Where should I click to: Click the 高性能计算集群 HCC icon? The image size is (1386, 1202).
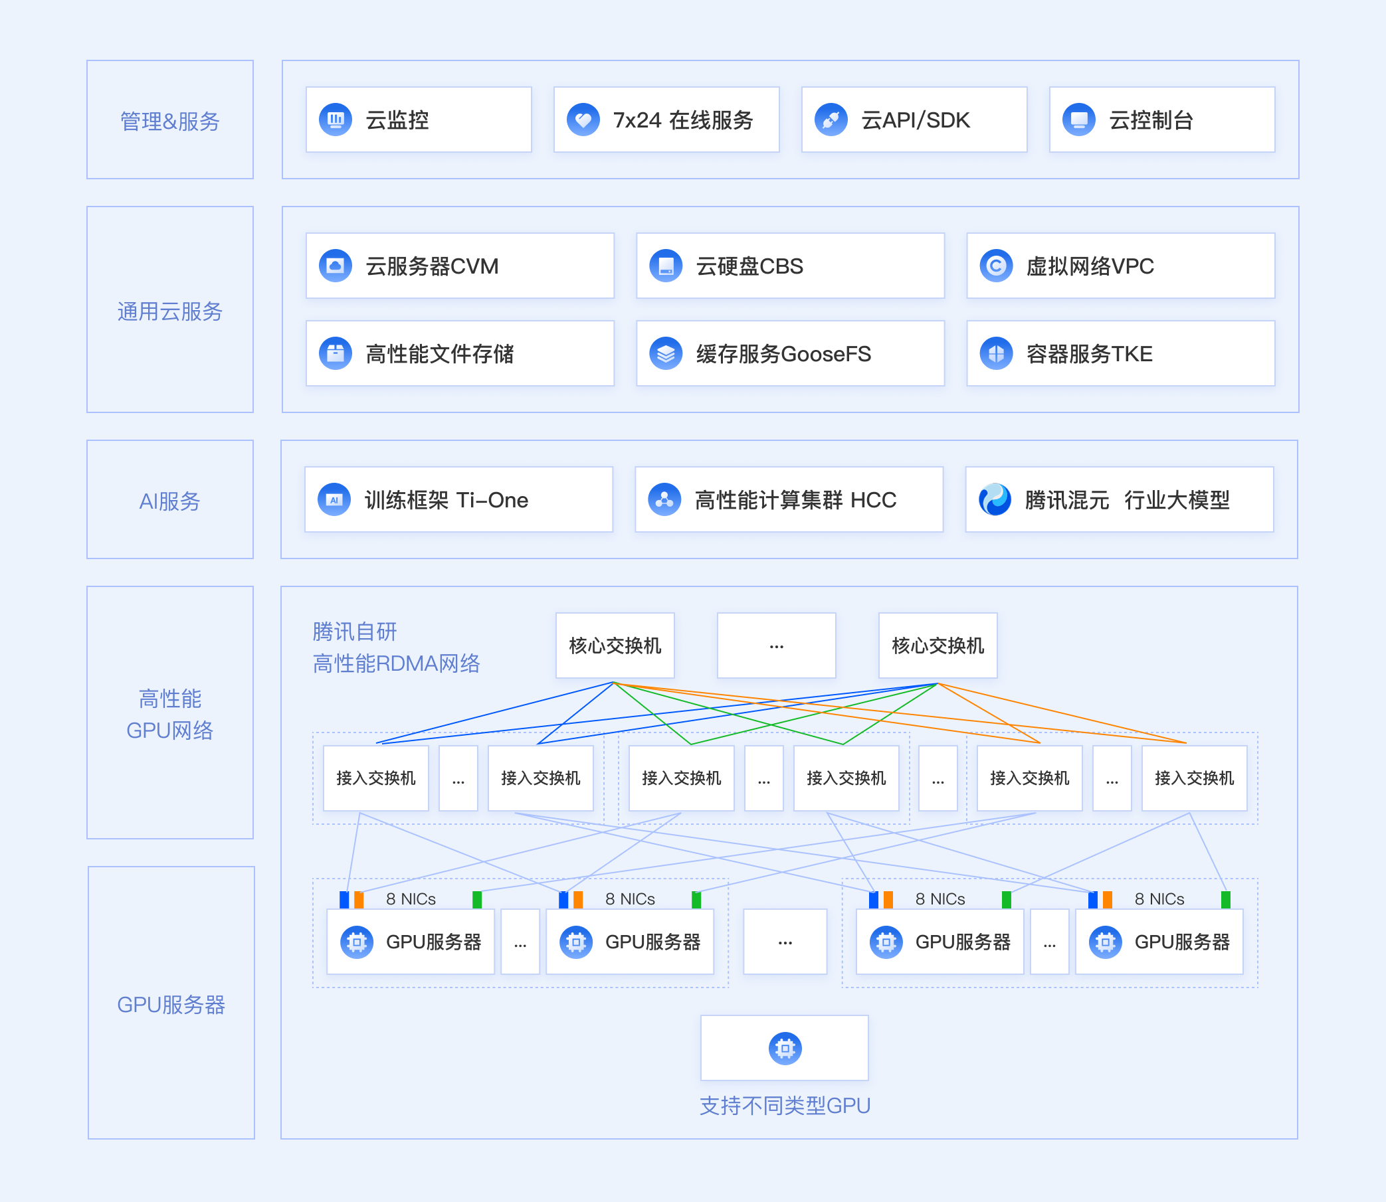coord(664,499)
